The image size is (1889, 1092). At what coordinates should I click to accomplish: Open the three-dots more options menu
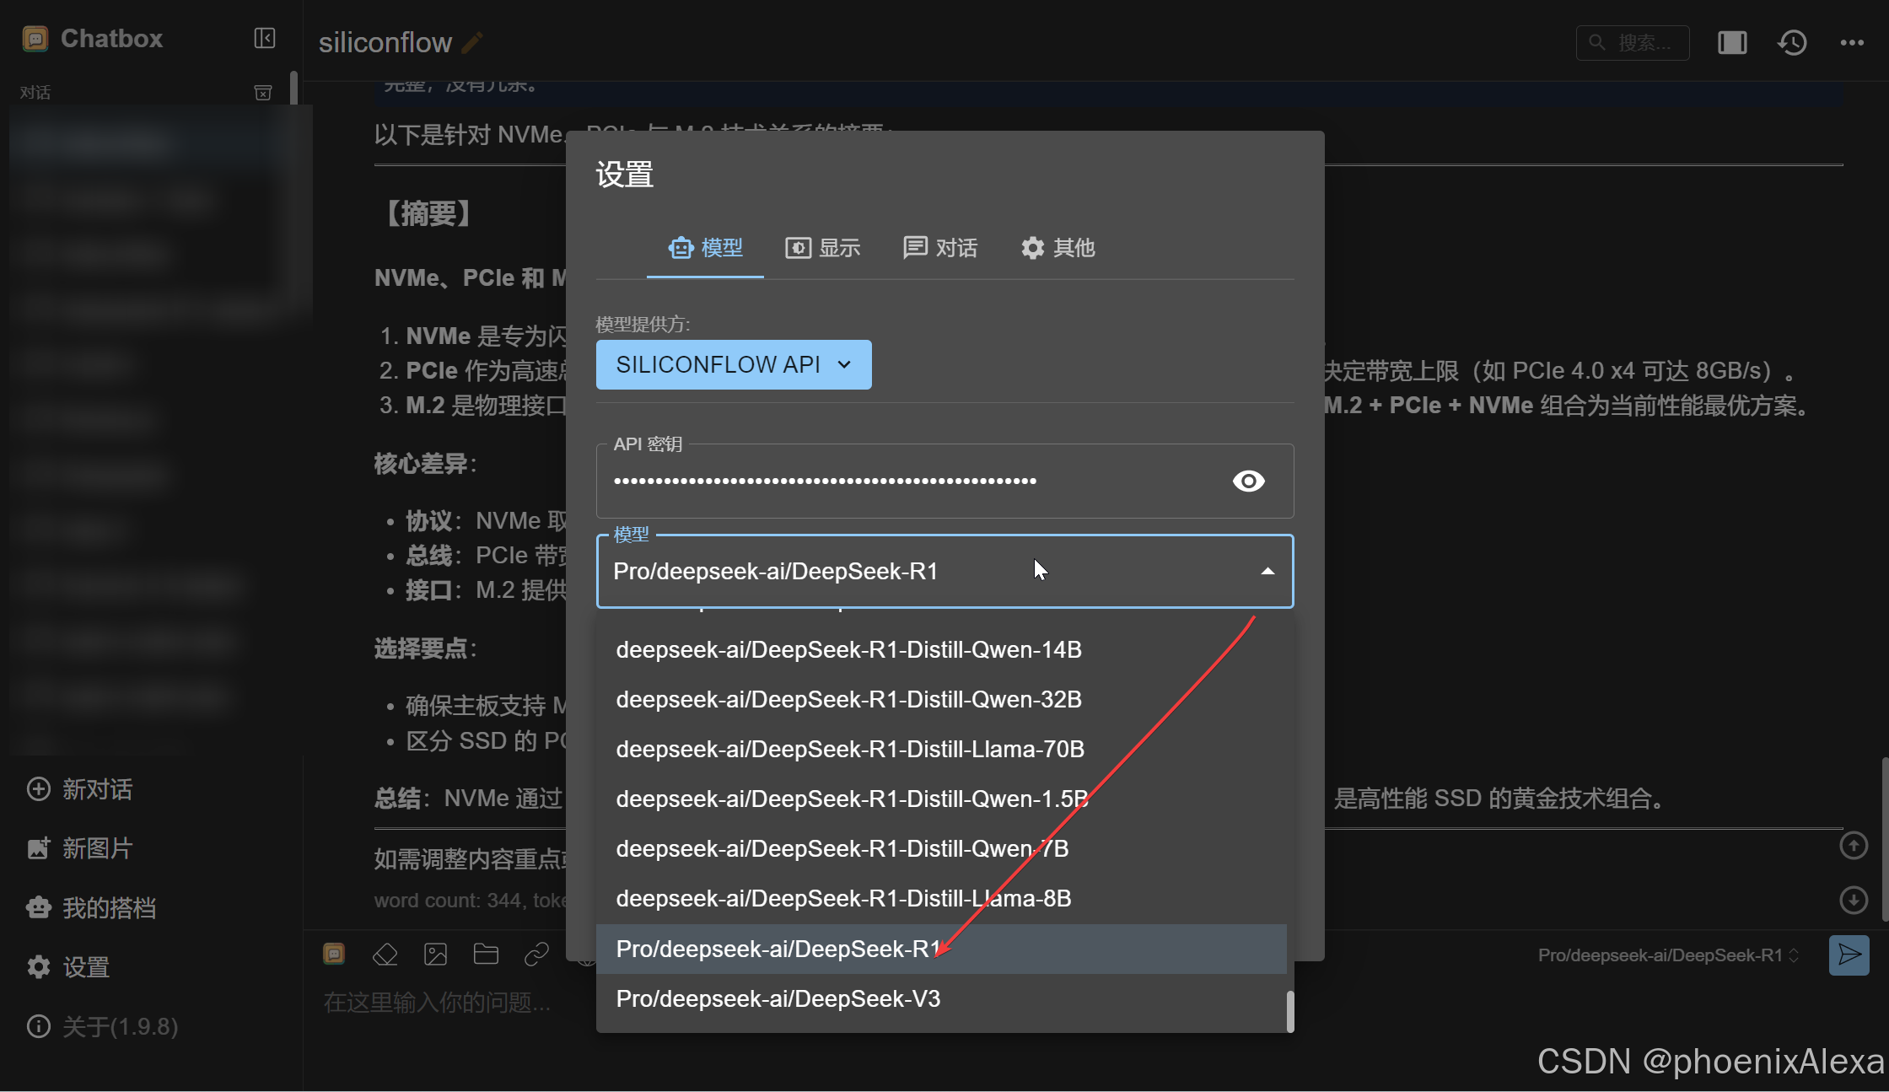pyautogui.click(x=1852, y=42)
